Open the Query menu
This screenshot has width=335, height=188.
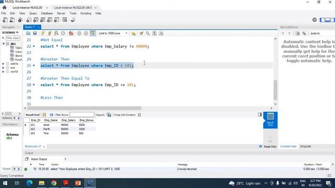point(33,13)
